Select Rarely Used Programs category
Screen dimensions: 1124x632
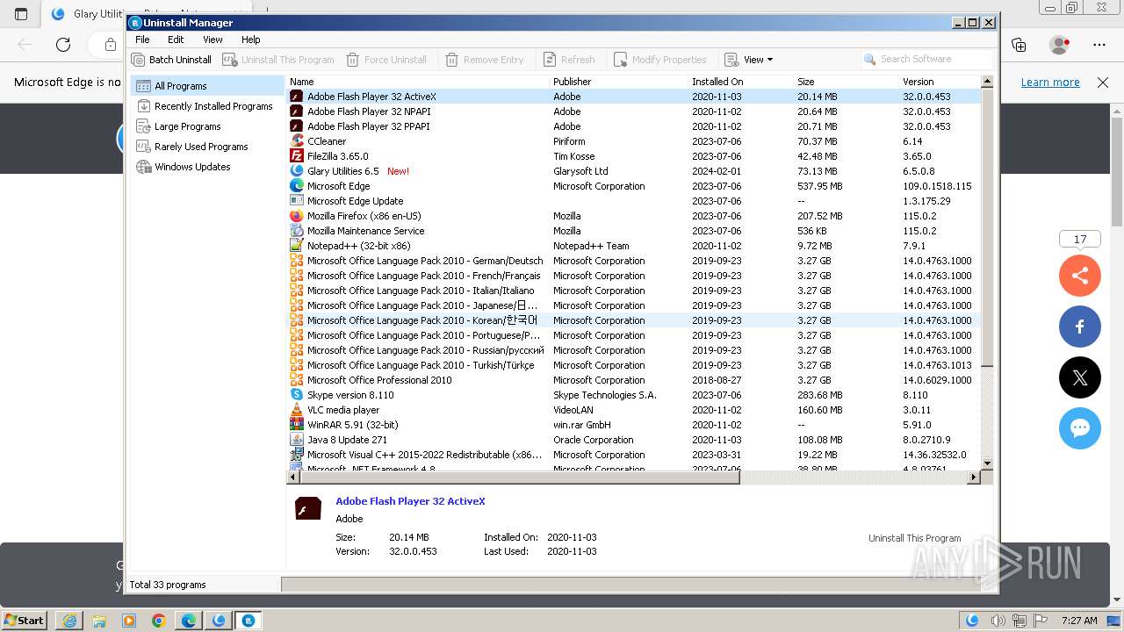point(207,147)
